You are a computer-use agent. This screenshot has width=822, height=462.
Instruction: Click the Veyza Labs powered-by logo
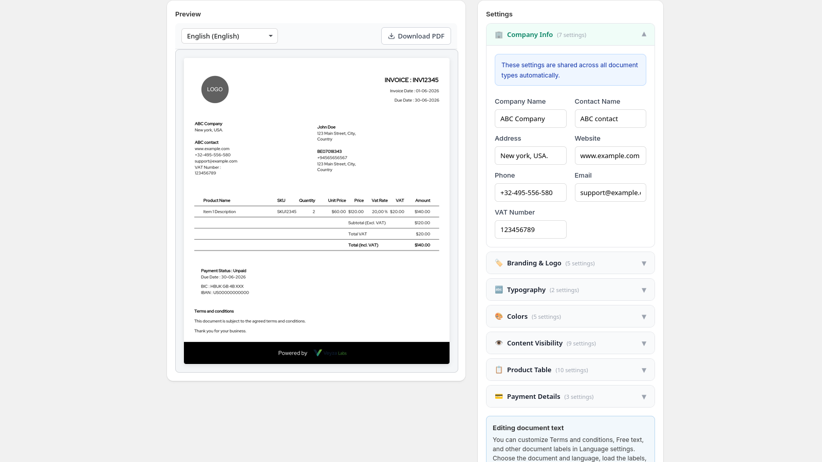(x=330, y=353)
